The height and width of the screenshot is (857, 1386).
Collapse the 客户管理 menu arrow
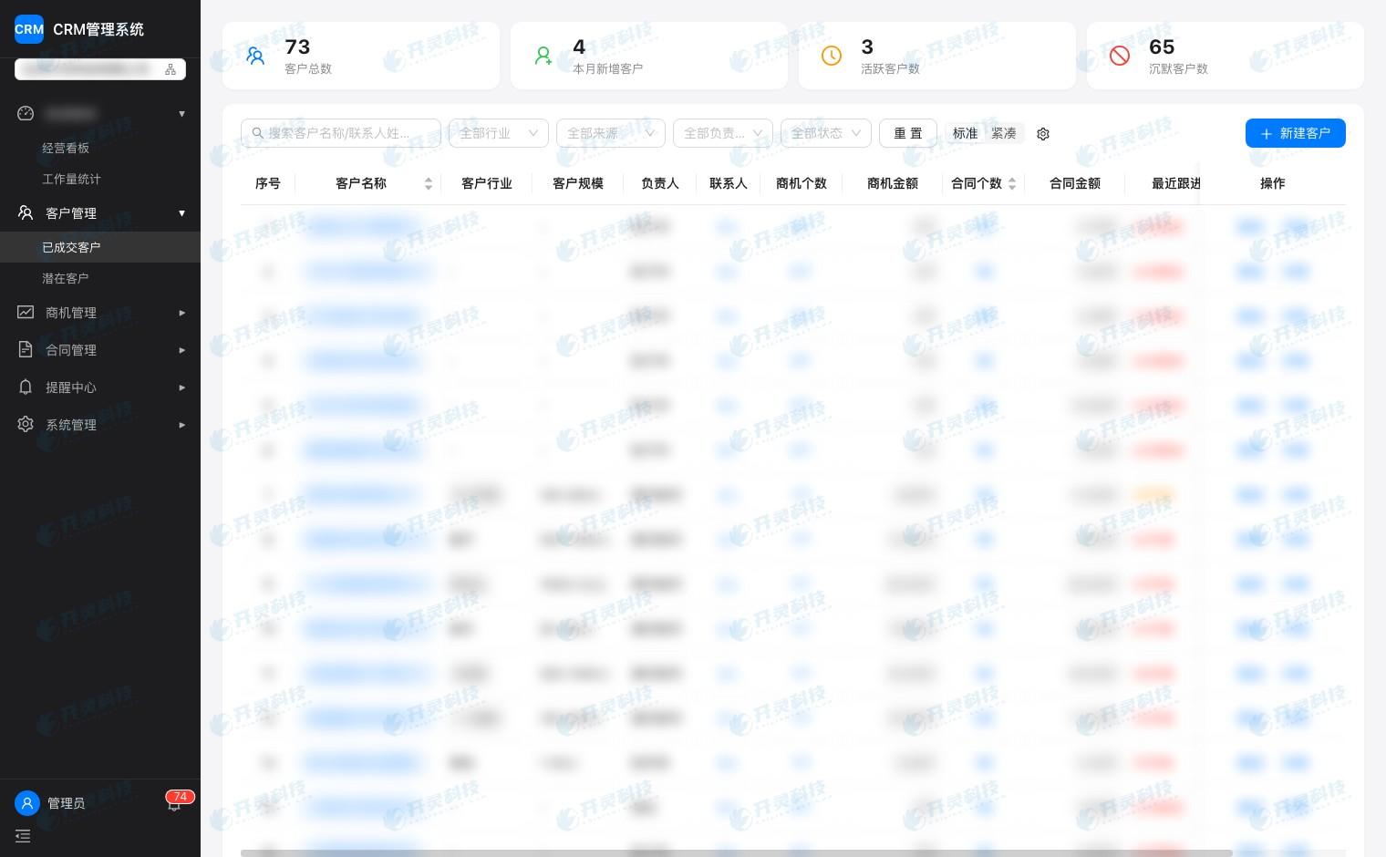[181, 212]
